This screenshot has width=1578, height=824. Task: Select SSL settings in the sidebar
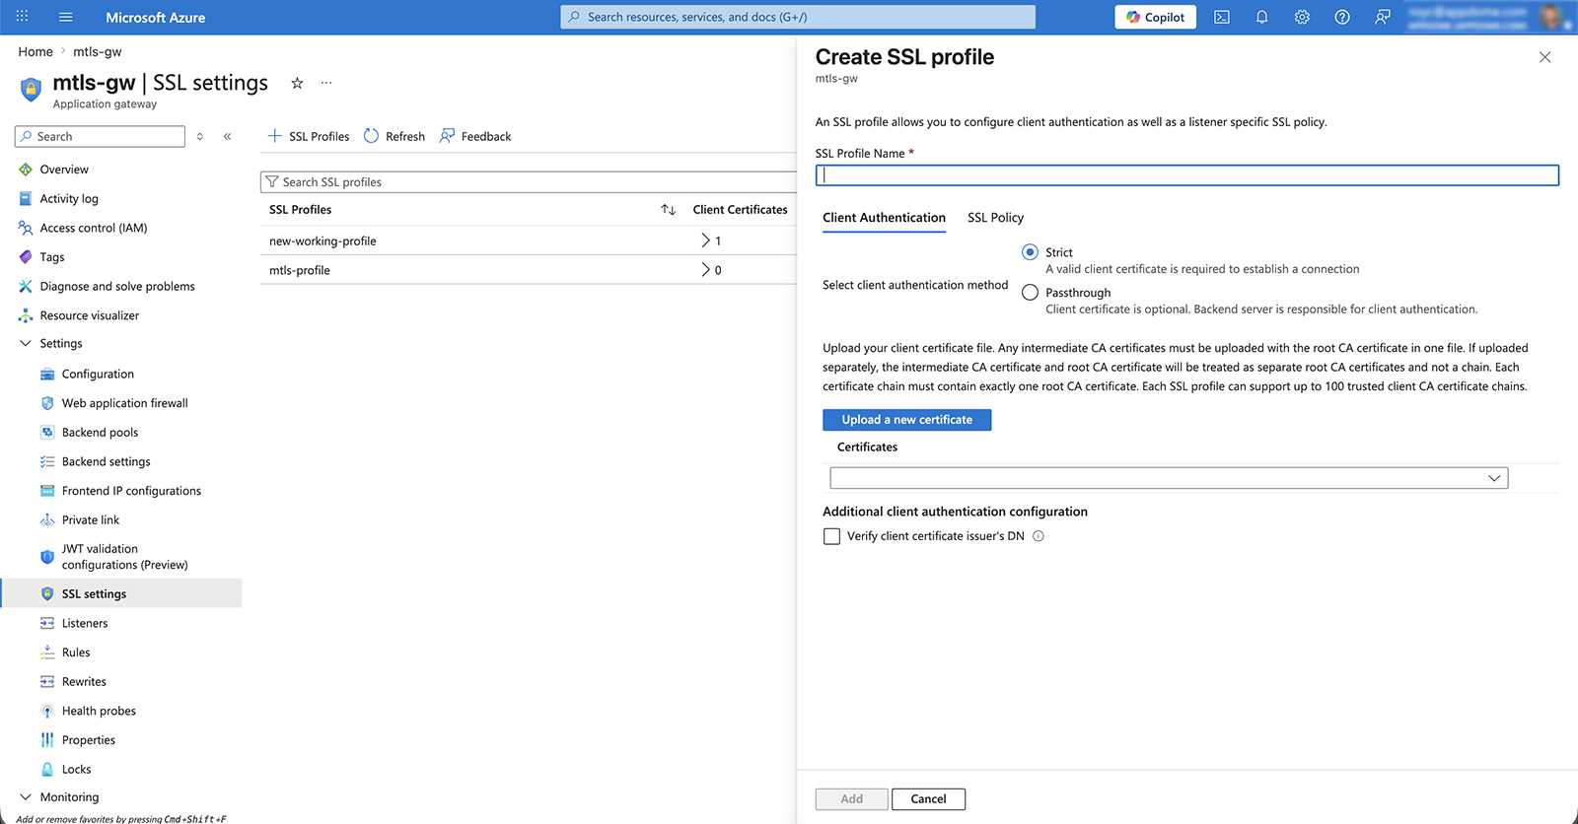tap(121, 594)
